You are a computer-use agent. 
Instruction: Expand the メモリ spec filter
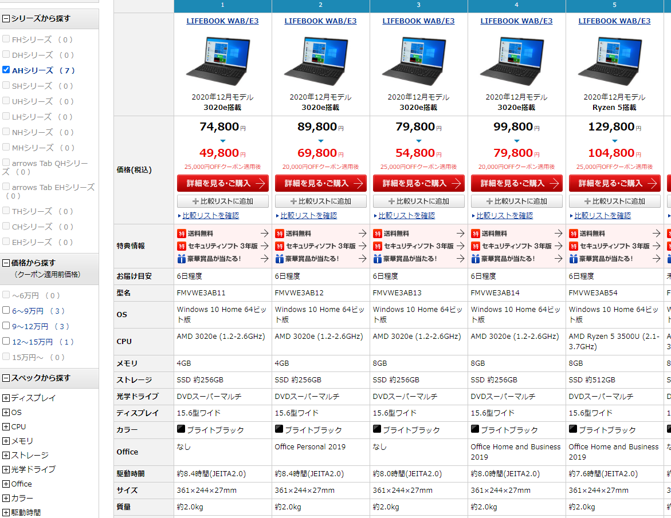tap(6, 441)
